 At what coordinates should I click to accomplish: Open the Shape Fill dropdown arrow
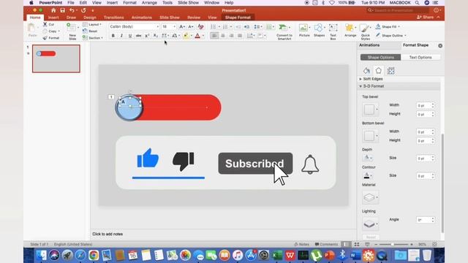399,27
